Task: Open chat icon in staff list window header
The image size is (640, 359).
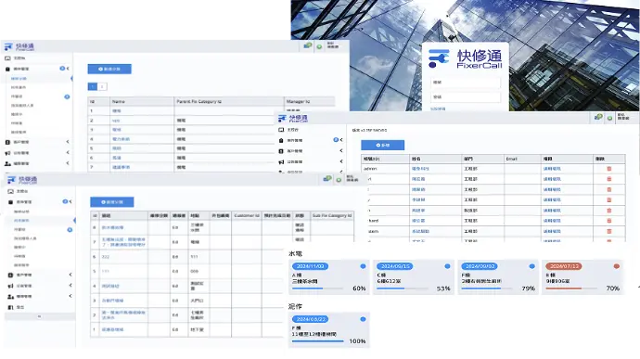Action: (598, 117)
